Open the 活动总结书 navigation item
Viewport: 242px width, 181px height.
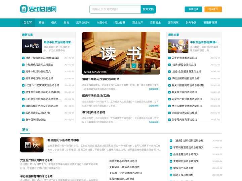83,23
